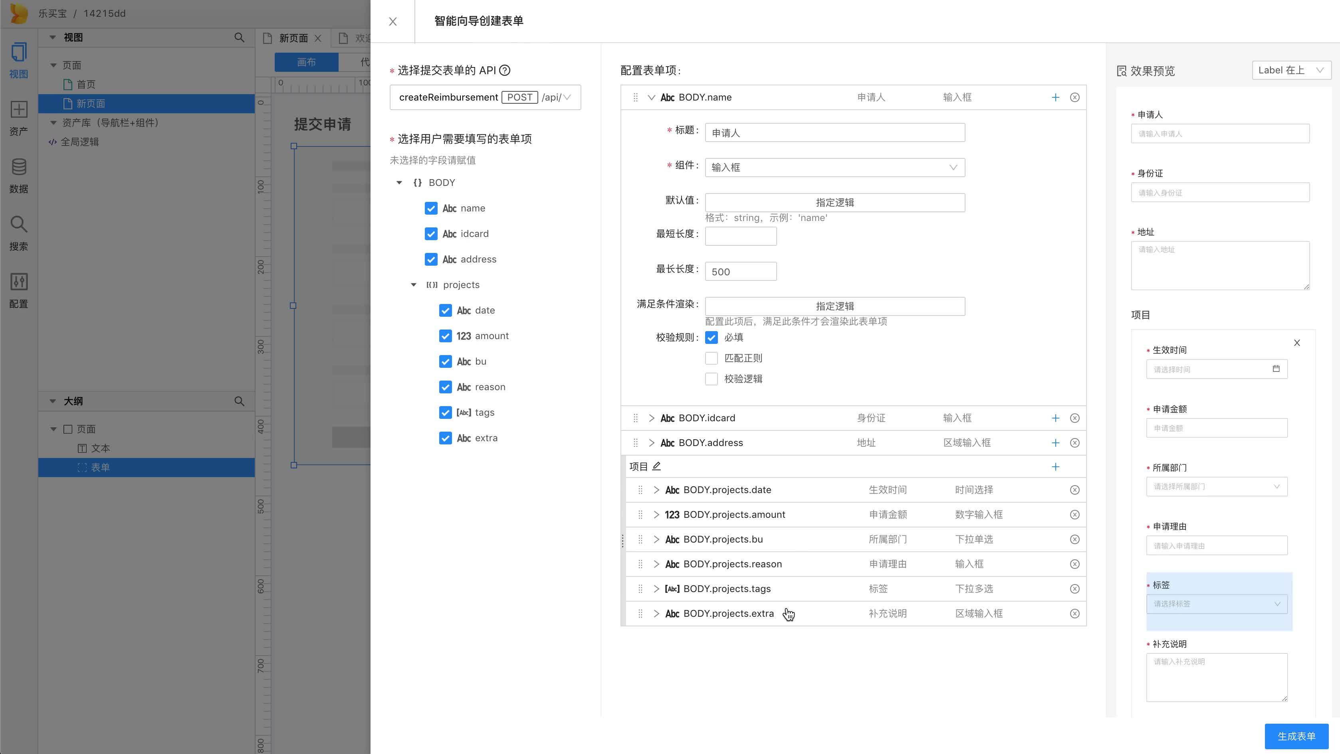The image size is (1340, 754).
Task: Click 指定逻辑 button for 默认值
Action: coord(835,203)
